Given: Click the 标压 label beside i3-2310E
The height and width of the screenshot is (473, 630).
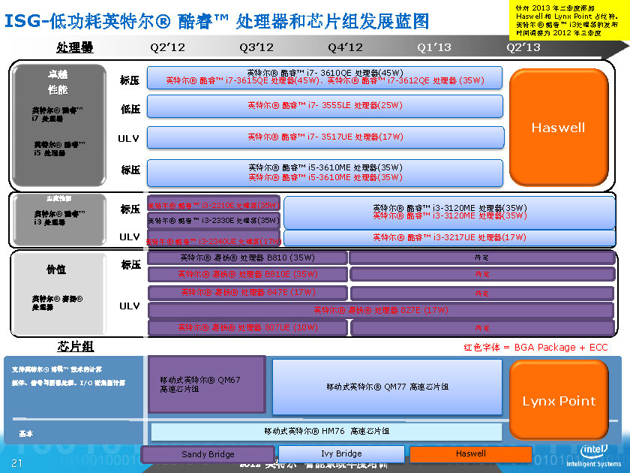Looking at the screenshot, I should click(x=130, y=209).
